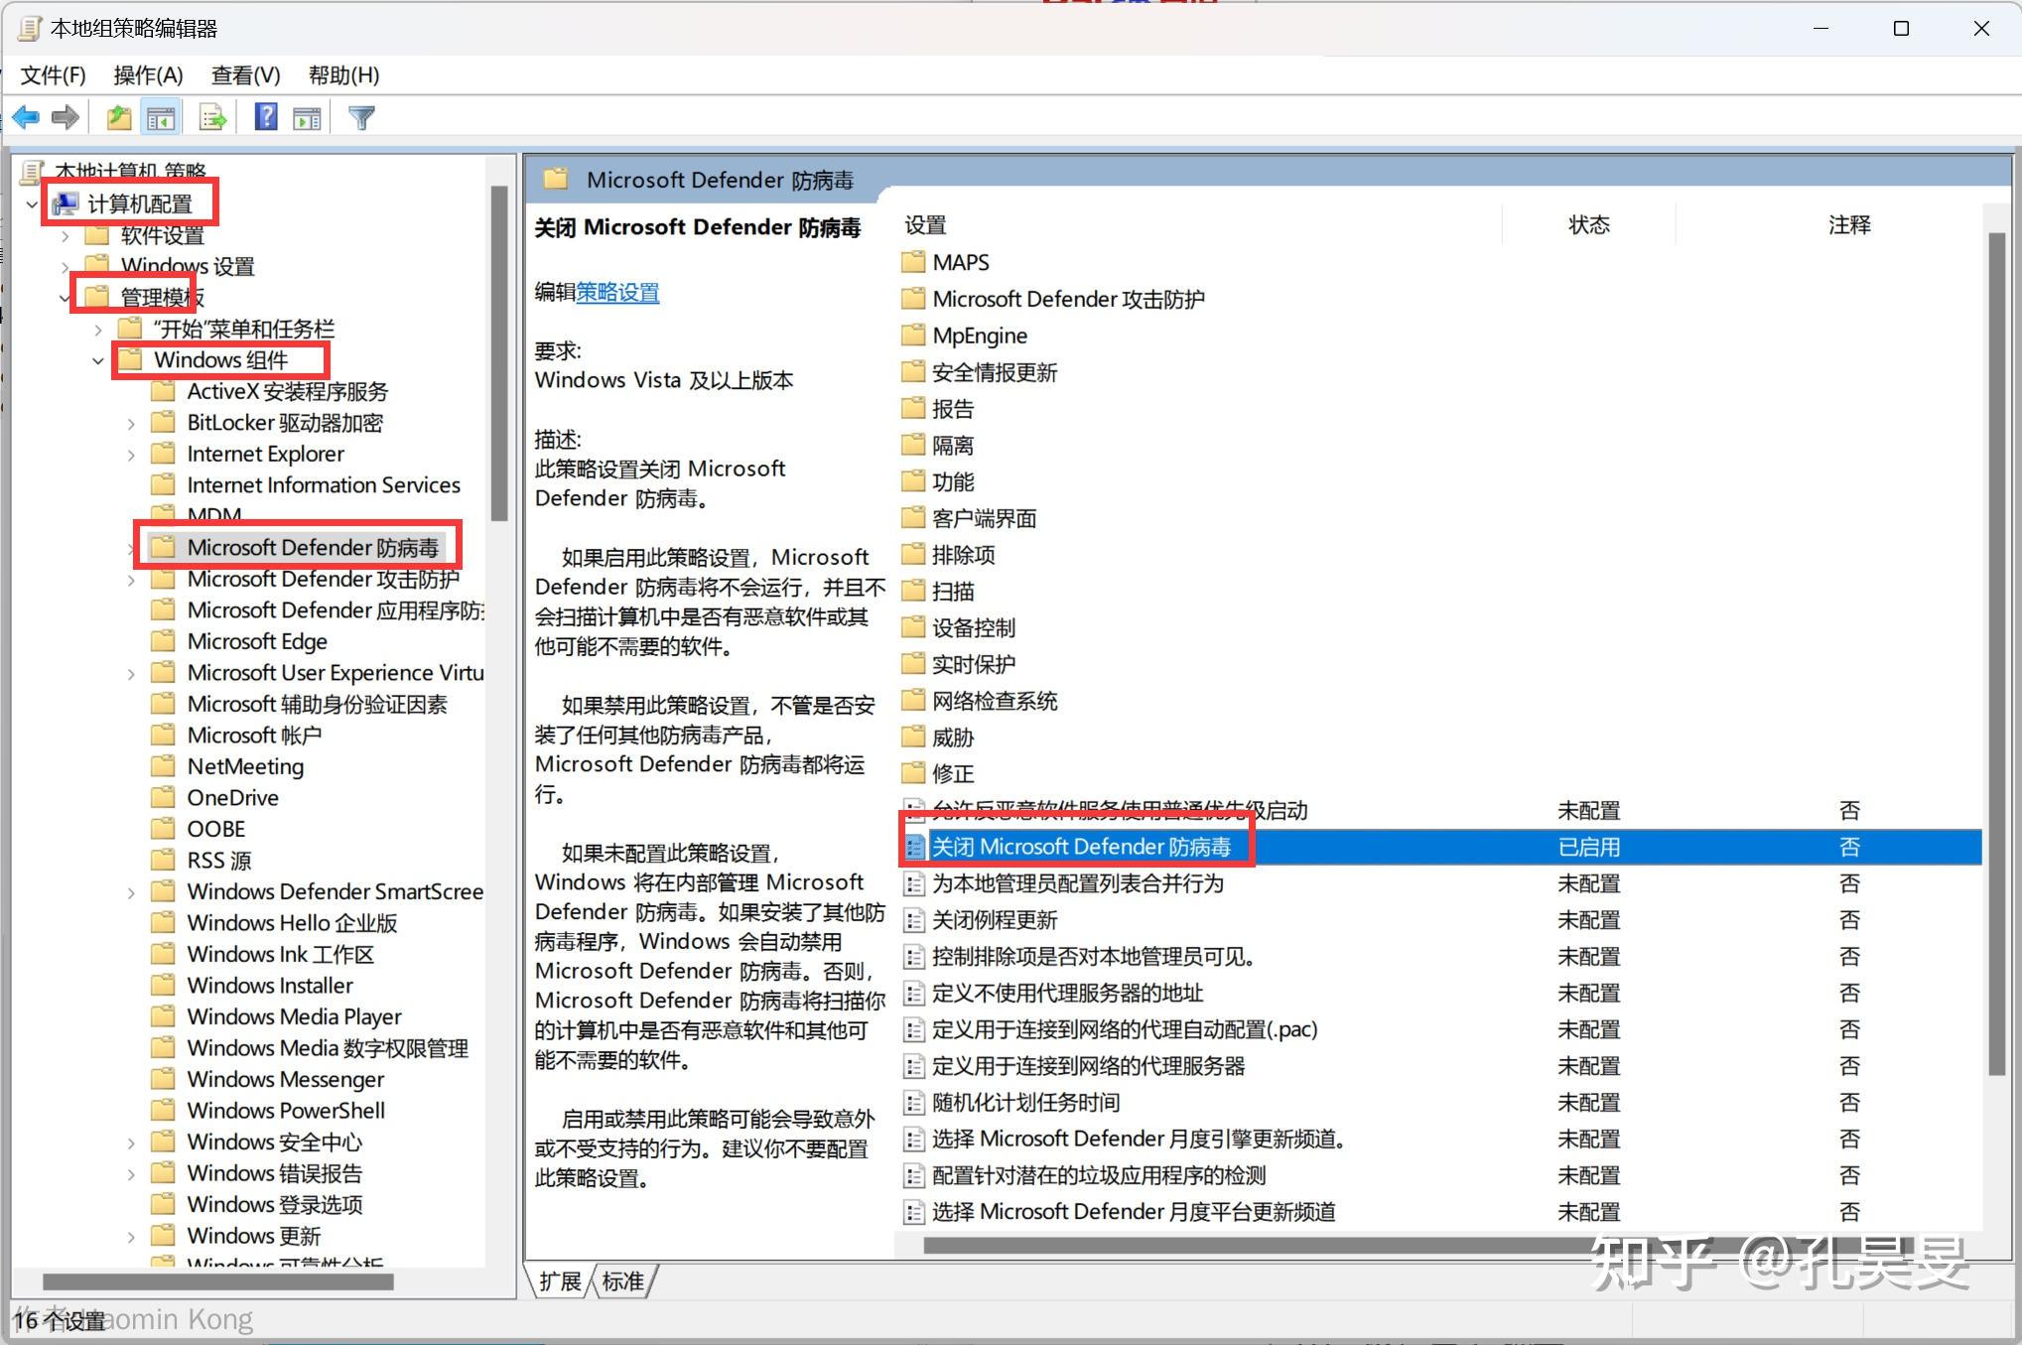2022x1345 pixels.
Task: Click the settings list vertical scrollbar
Action: pos(1997,655)
